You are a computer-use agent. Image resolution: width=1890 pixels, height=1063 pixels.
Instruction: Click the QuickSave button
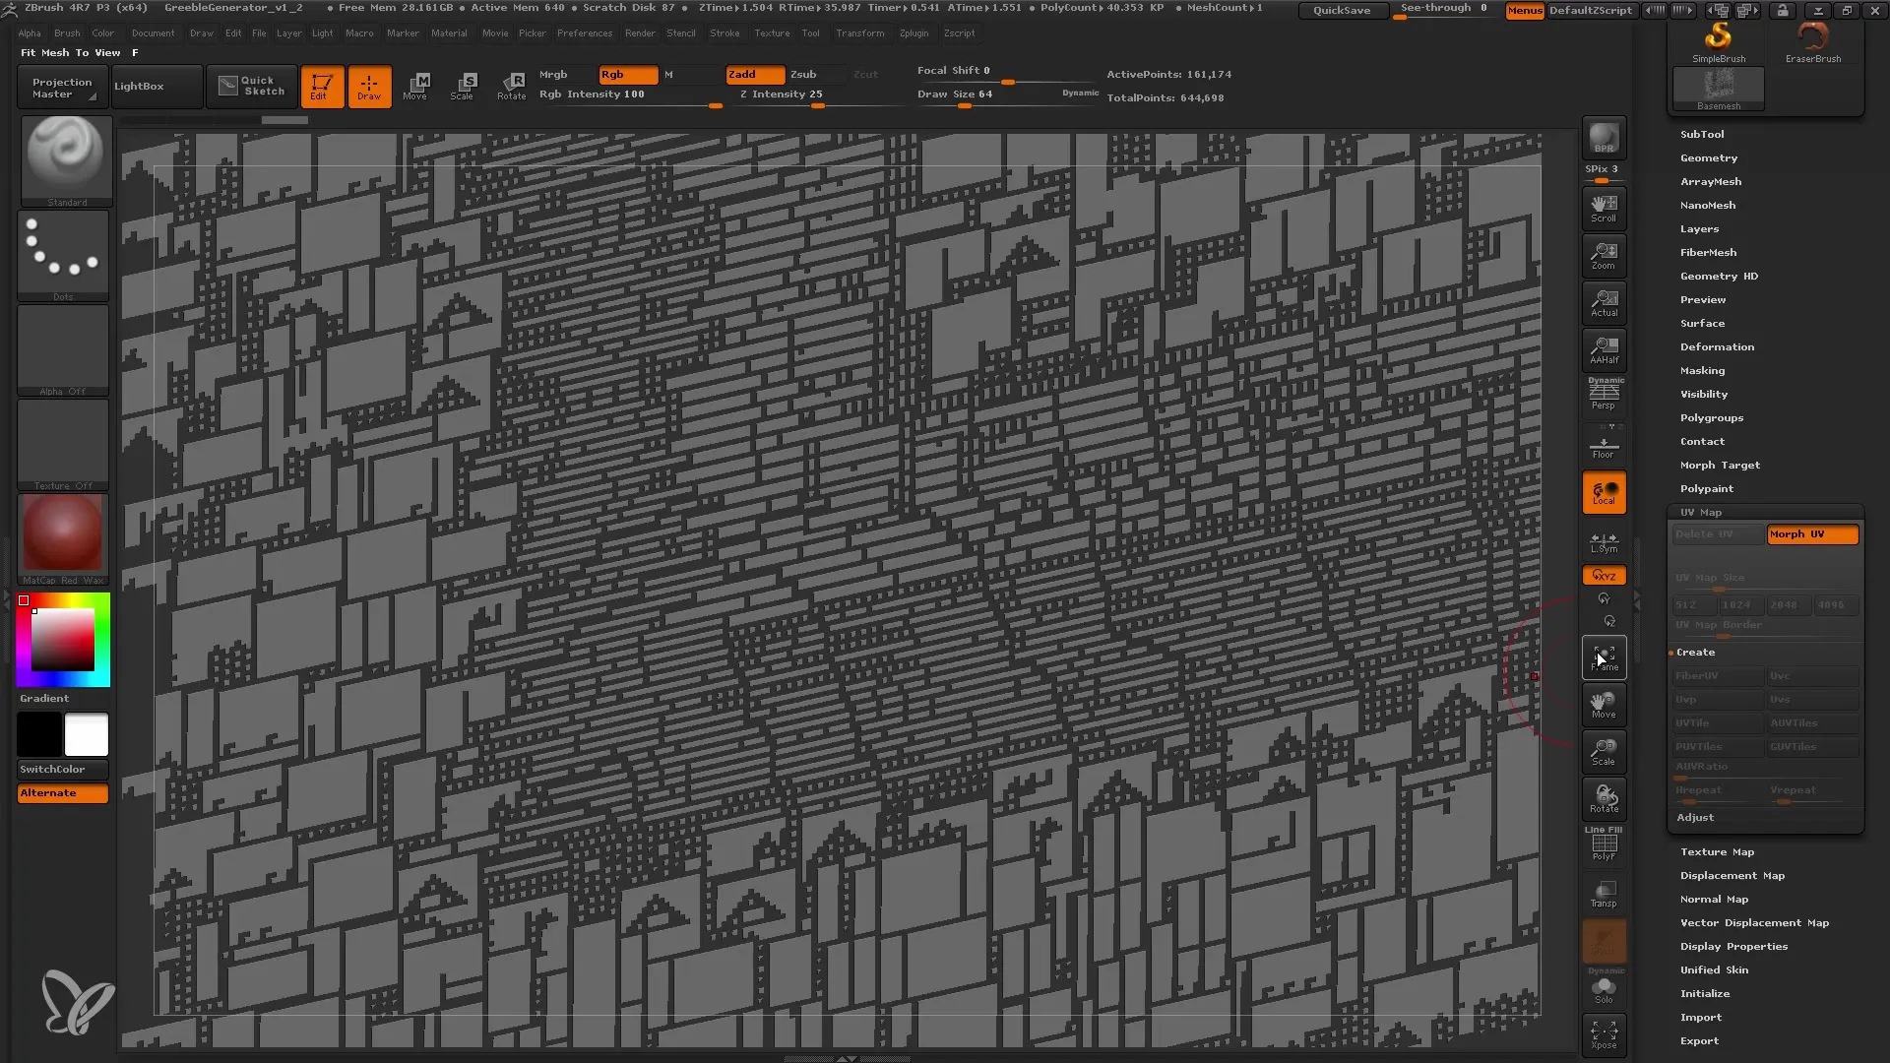1343,10
